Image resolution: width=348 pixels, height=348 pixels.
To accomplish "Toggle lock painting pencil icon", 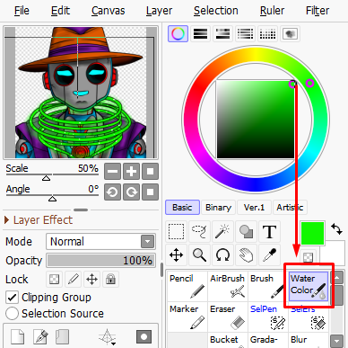I will [74, 280].
